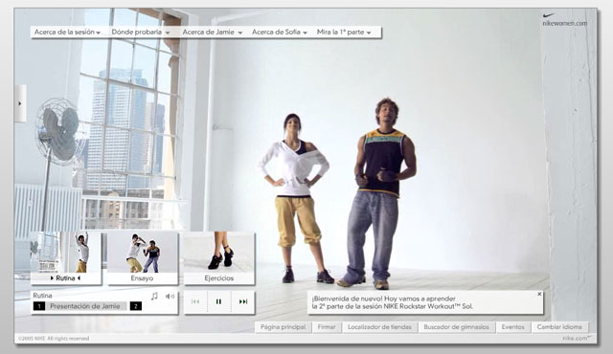Pause the video with the pause button
The height and width of the screenshot is (354, 613).
pyautogui.click(x=219, y=301)
